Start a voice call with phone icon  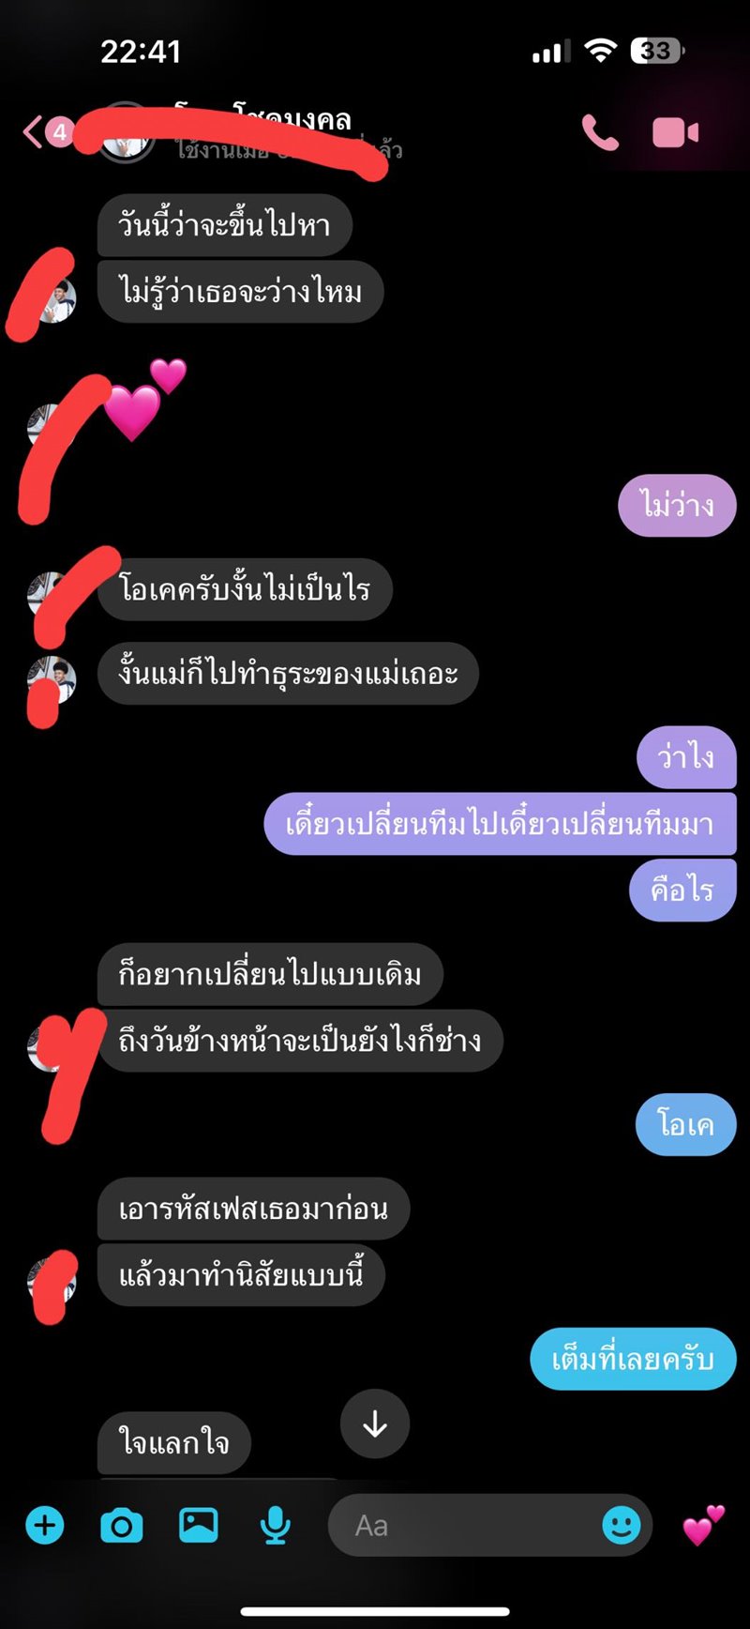600,132
